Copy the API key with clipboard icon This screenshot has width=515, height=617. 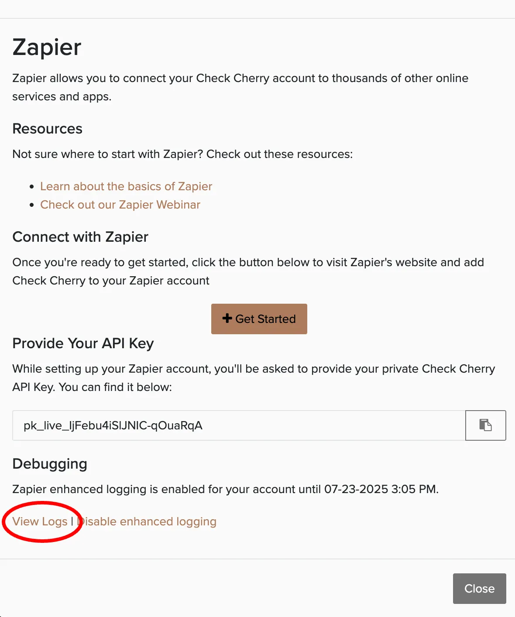tap(485, 425)
